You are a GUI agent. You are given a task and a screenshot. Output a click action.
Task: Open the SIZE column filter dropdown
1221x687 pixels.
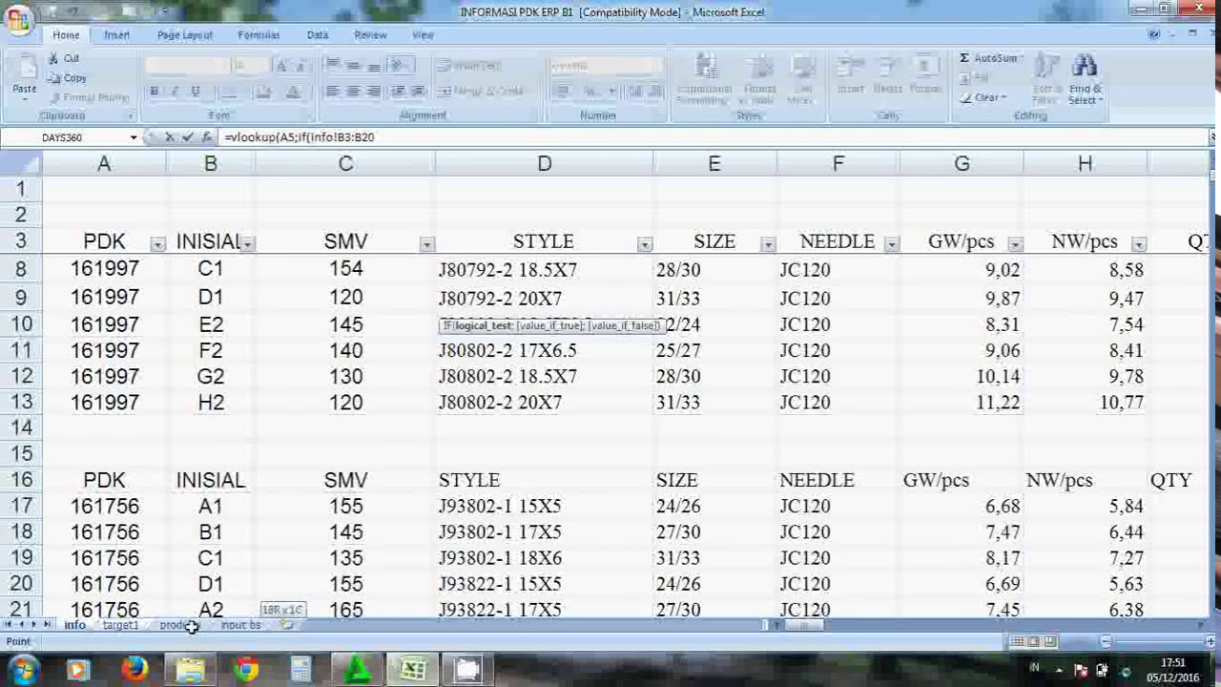[768, 244]
